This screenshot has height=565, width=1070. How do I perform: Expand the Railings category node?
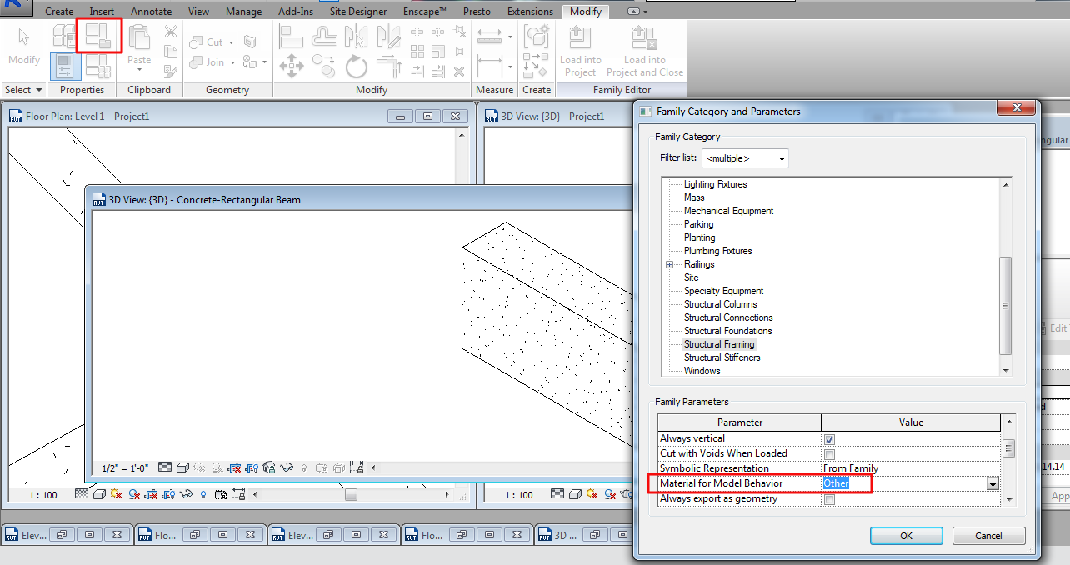(x=669, y=264)
